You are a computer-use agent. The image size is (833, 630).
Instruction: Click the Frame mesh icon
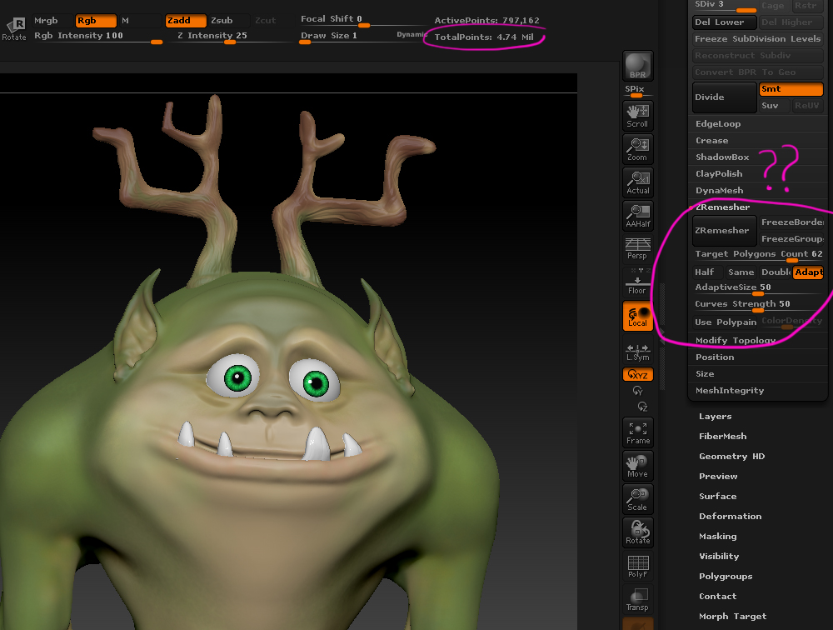(x=637, y=432)
